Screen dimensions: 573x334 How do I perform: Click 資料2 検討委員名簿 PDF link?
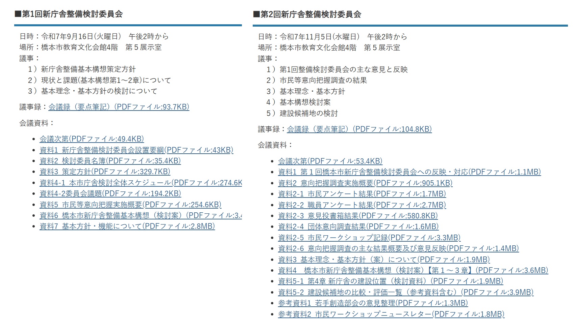coord(110,161)
